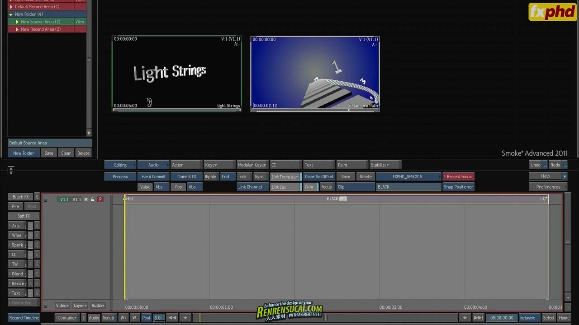Click the A button beside TW
579x325 pixels.
coord(31,264)
